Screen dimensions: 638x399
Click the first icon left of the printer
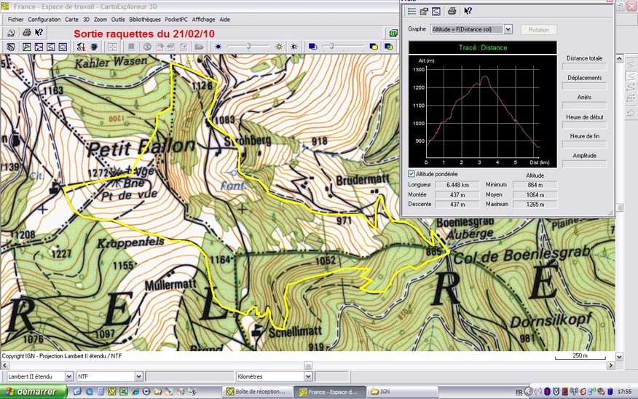click(11, 33)
